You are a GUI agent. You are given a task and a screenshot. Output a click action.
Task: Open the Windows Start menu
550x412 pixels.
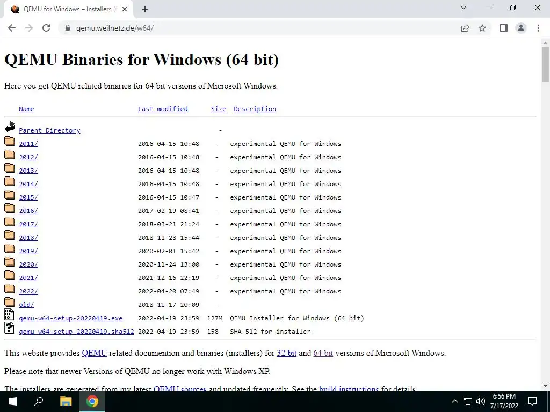[x=13, y=401]
